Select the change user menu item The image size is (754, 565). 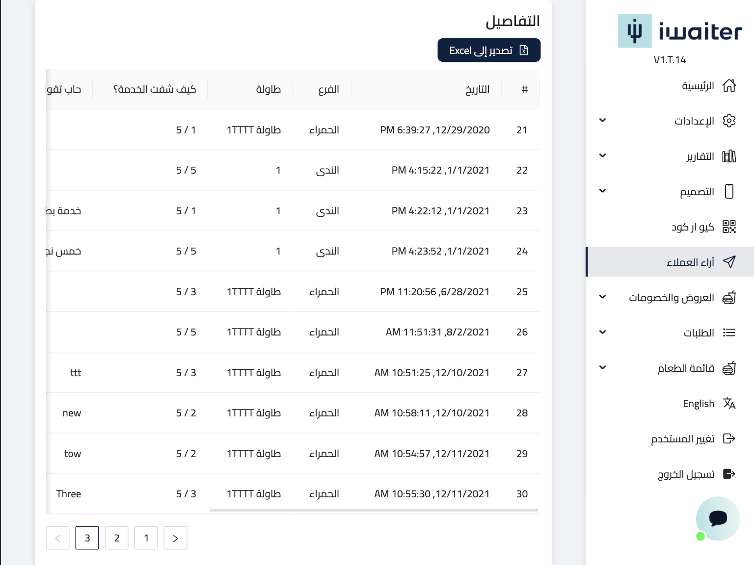pyautogui.click(x=683, y=438)
